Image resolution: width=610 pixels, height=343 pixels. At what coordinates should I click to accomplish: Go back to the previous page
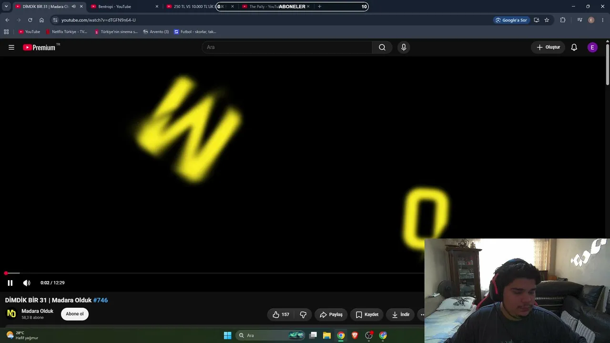point(7,20)
